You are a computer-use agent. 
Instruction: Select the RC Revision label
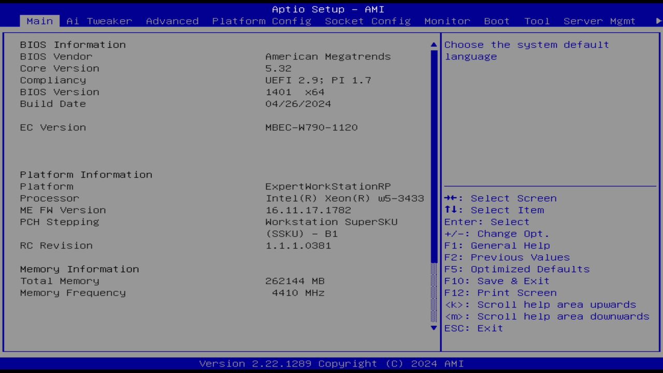coord(56,246)
